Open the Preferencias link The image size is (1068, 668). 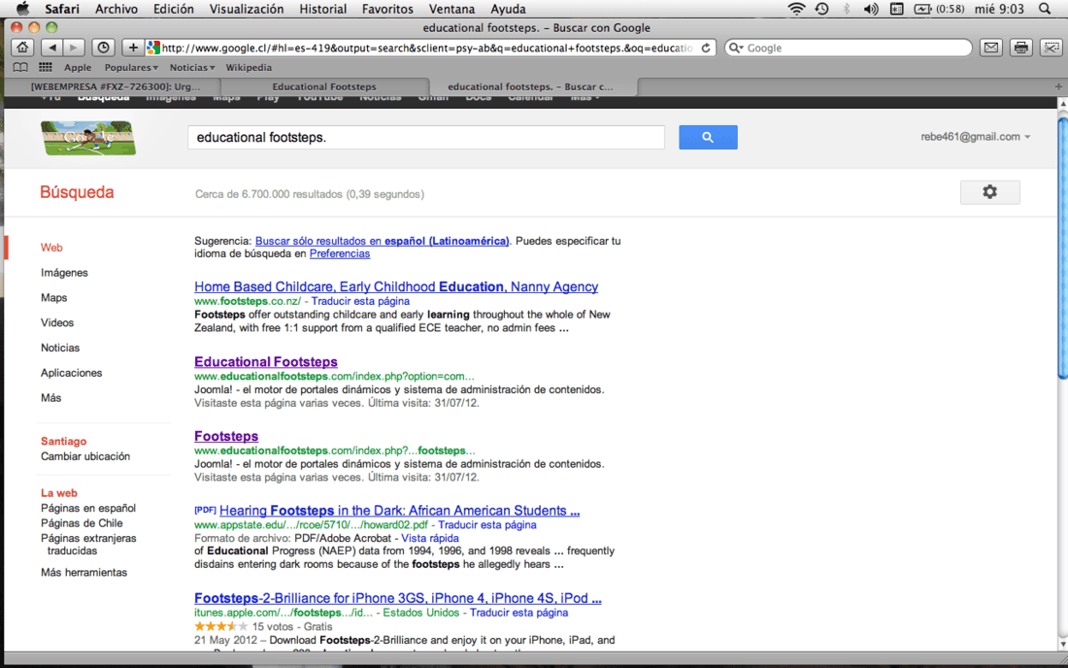point(340,254)
